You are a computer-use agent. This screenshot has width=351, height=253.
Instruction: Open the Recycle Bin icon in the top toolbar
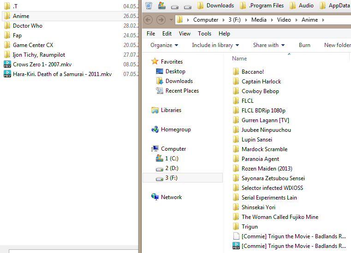[x=149, y=6]
